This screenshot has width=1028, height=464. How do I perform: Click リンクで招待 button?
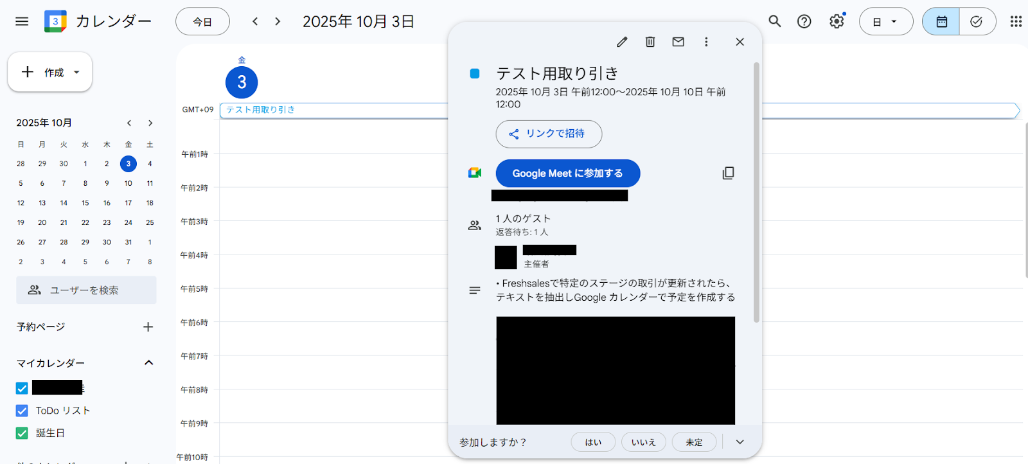click(549, 134)
